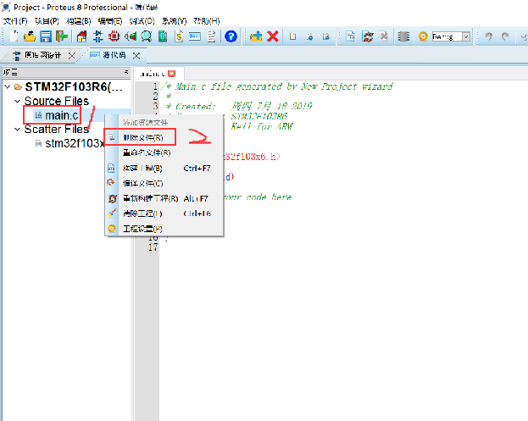Open the 文件(F) File menu
The width and height of the screenshot is (528, 421).
15,21
